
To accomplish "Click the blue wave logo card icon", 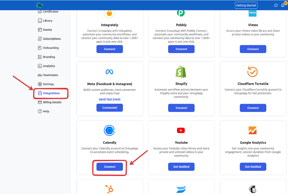I will pyautogui.click(x=181, y=189).
